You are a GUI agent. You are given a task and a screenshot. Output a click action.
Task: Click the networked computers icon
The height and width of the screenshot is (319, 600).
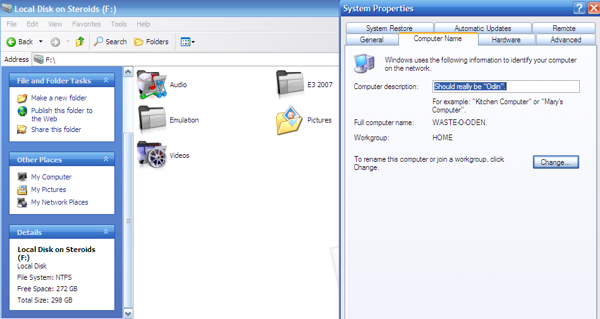[x=364, y=64]
